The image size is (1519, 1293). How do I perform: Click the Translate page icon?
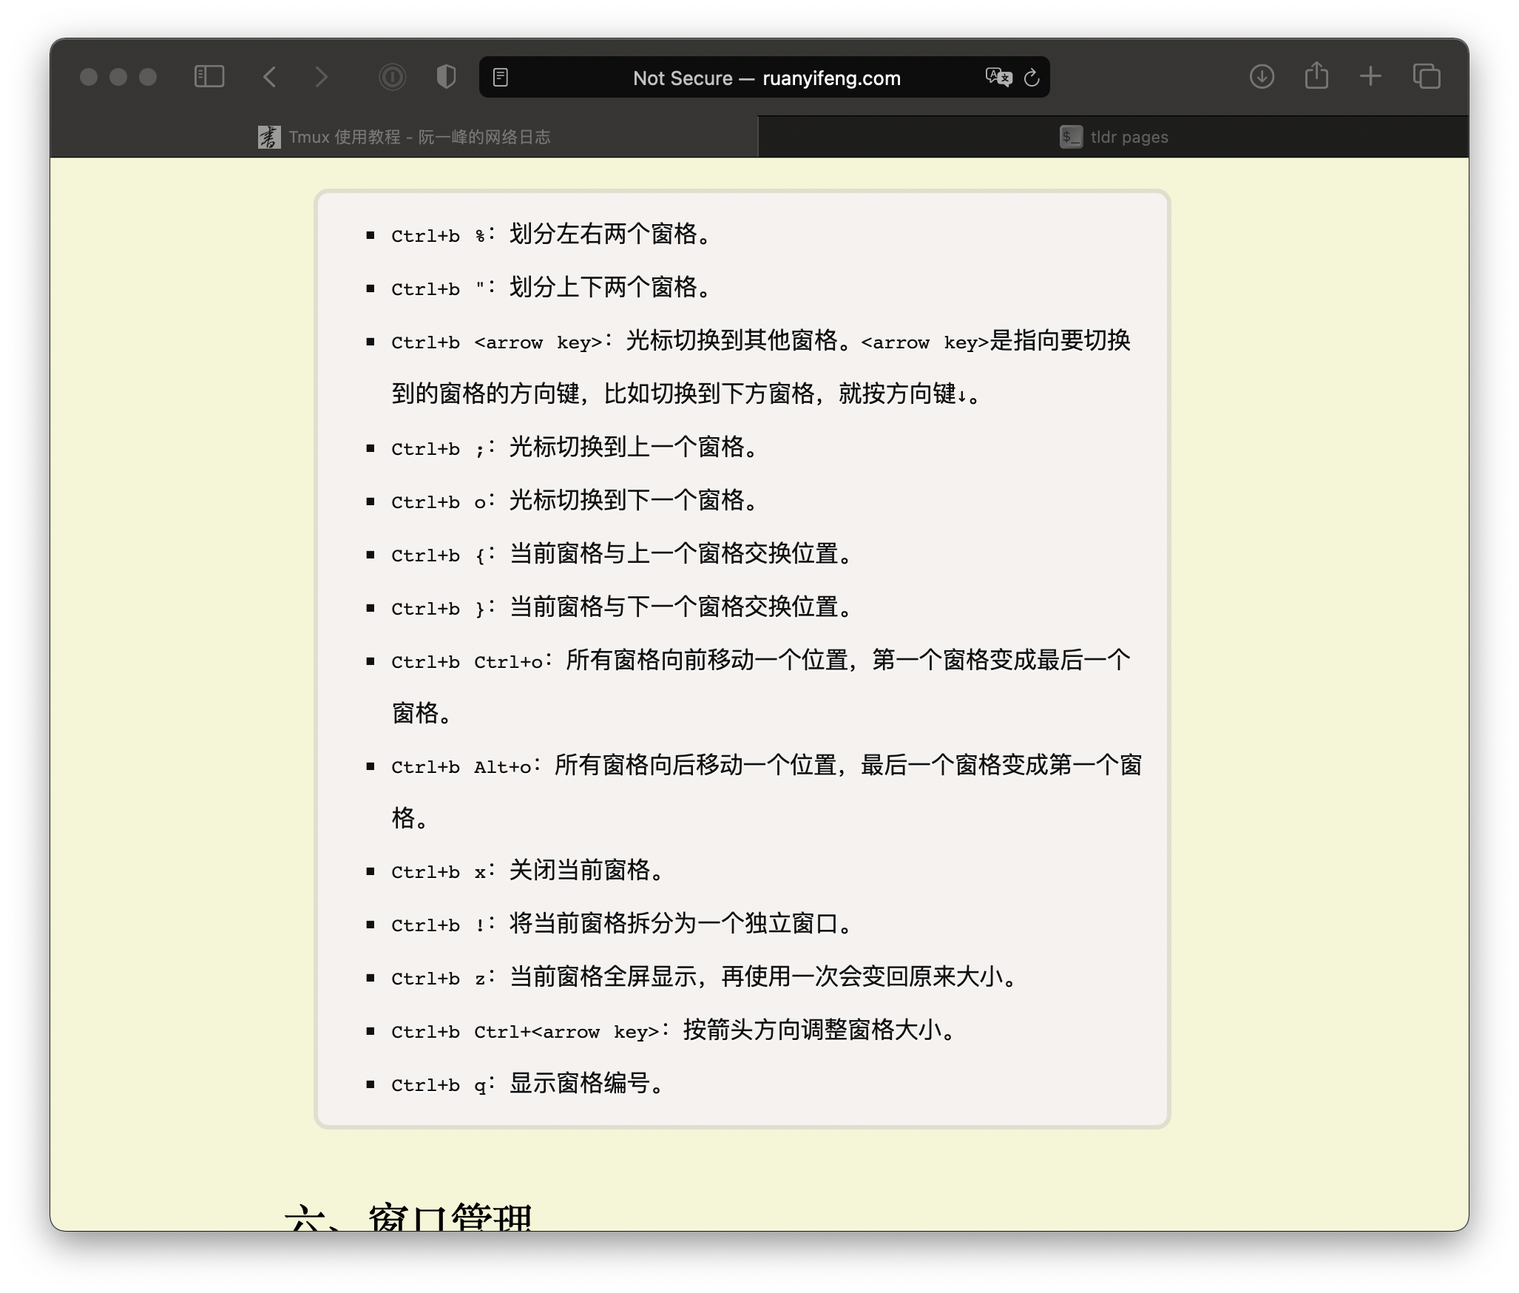tap(998, 77)
